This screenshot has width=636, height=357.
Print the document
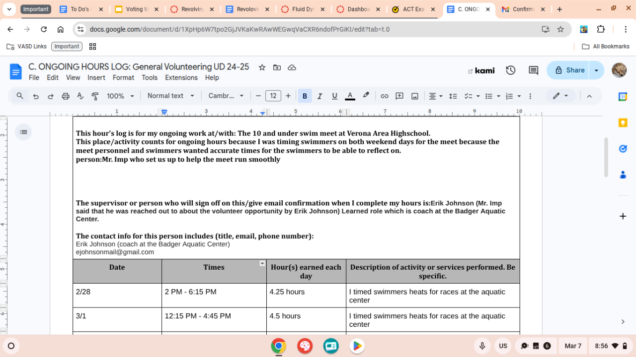(66, 96)
